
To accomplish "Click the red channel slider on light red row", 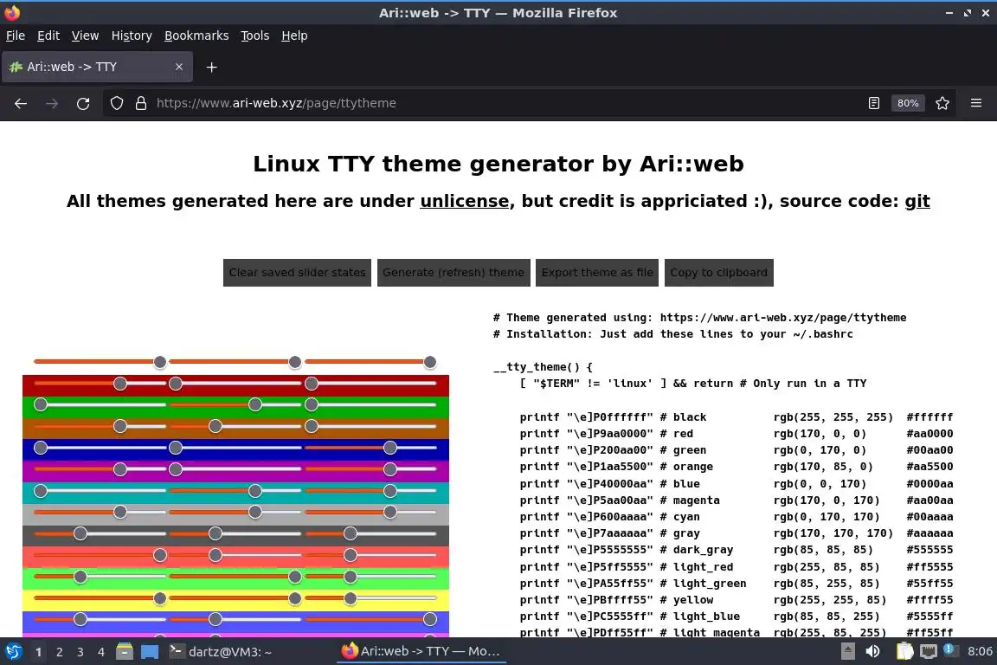I will [100, 556].
